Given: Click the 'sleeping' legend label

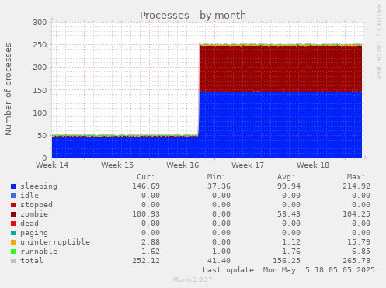Looking at the screenshot, I should coord(39,186).
